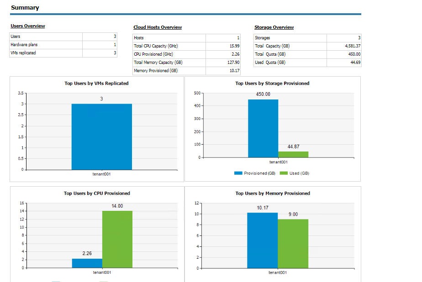Select the Summary page title
This screenshot has width=422, height=282.
pos(25,7)
